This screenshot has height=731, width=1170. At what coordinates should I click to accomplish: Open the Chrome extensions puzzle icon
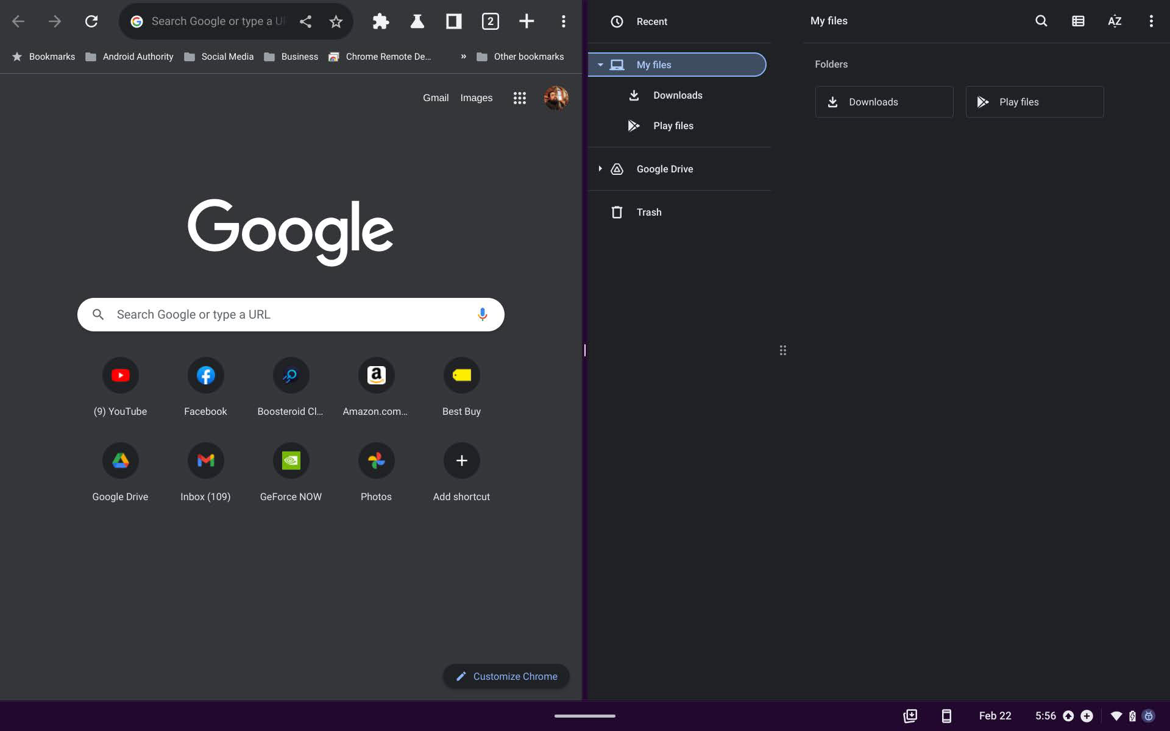point(381,21)
